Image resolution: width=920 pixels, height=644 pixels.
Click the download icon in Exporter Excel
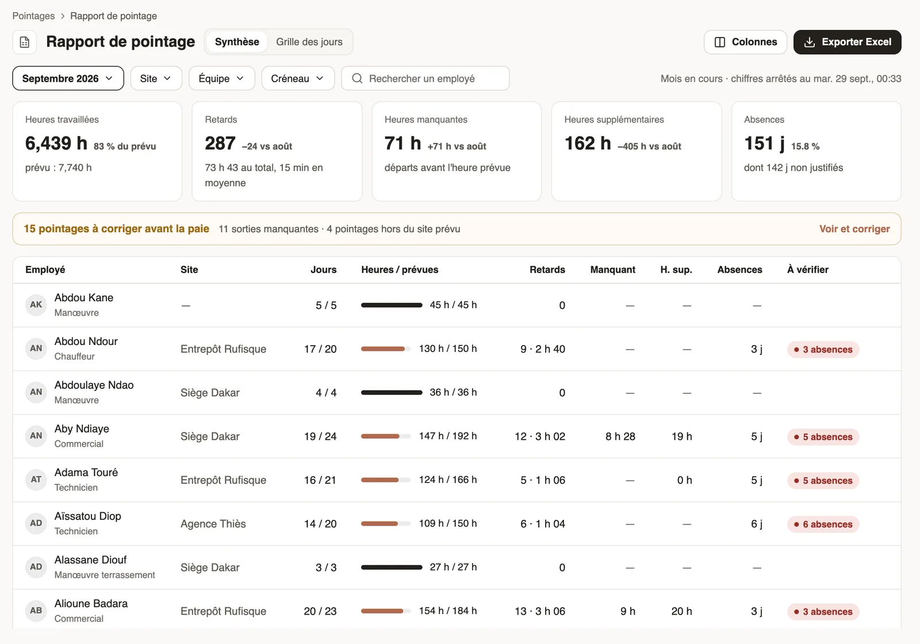[809, 42]
